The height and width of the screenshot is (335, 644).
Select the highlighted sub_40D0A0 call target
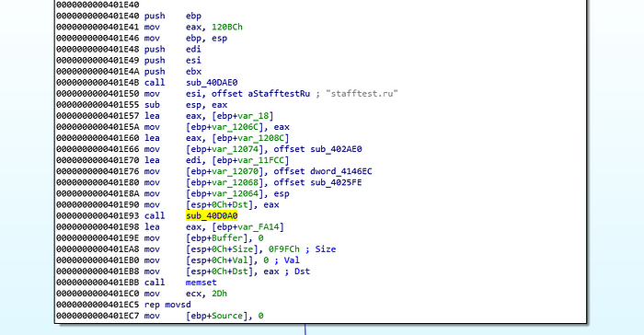point(212,215)
